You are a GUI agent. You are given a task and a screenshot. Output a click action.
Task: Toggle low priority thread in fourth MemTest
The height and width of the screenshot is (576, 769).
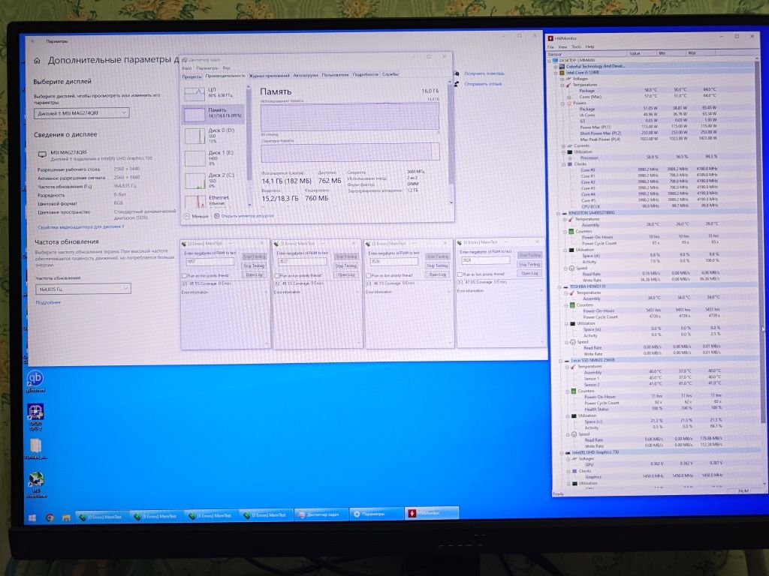click(460, 274)
